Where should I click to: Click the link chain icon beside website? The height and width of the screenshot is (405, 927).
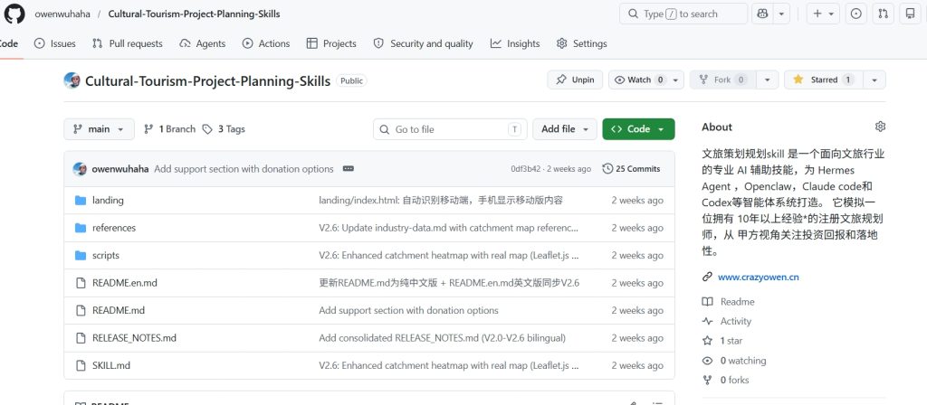707,277
